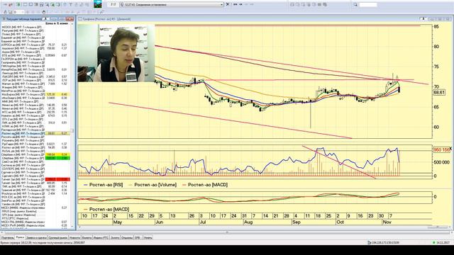Click the webcam video overlay of presenter
Viewport: 454px width, 255px height.
coord(116,53)
